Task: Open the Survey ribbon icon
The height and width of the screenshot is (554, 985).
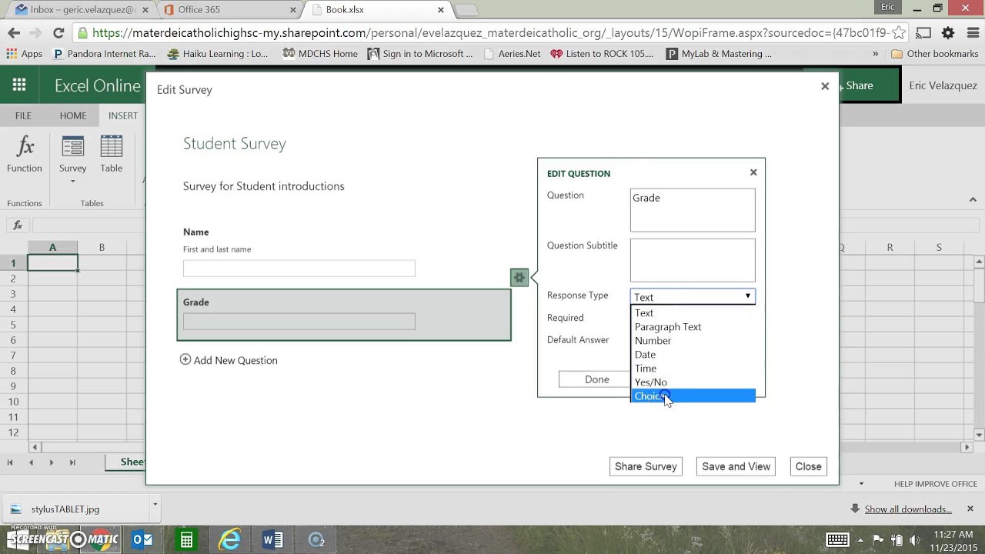Action: point(73,146)
